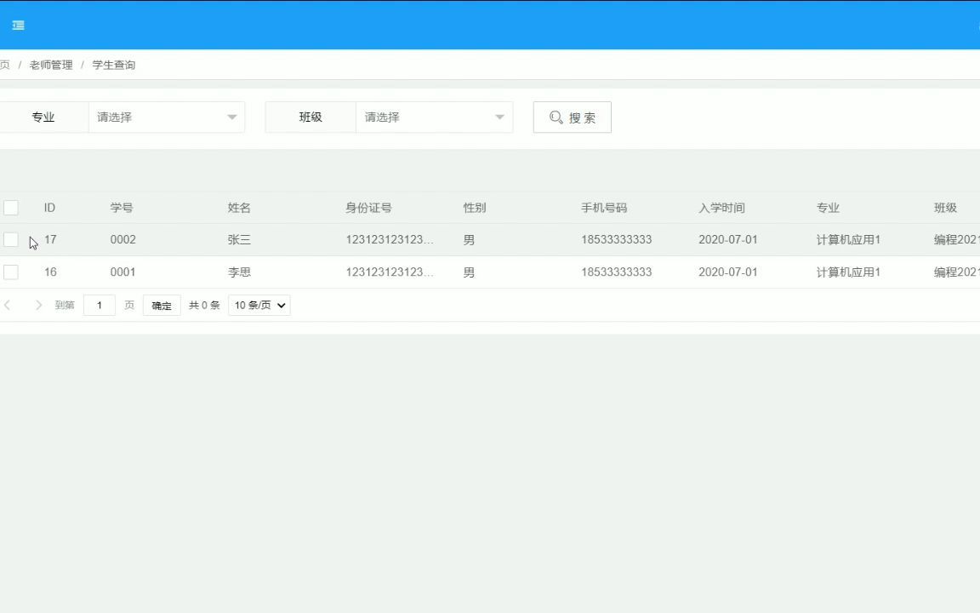The image size is (980, 613).
Task: Toggle the sidebar with the hamburger icon
Action: coord(18,25)
